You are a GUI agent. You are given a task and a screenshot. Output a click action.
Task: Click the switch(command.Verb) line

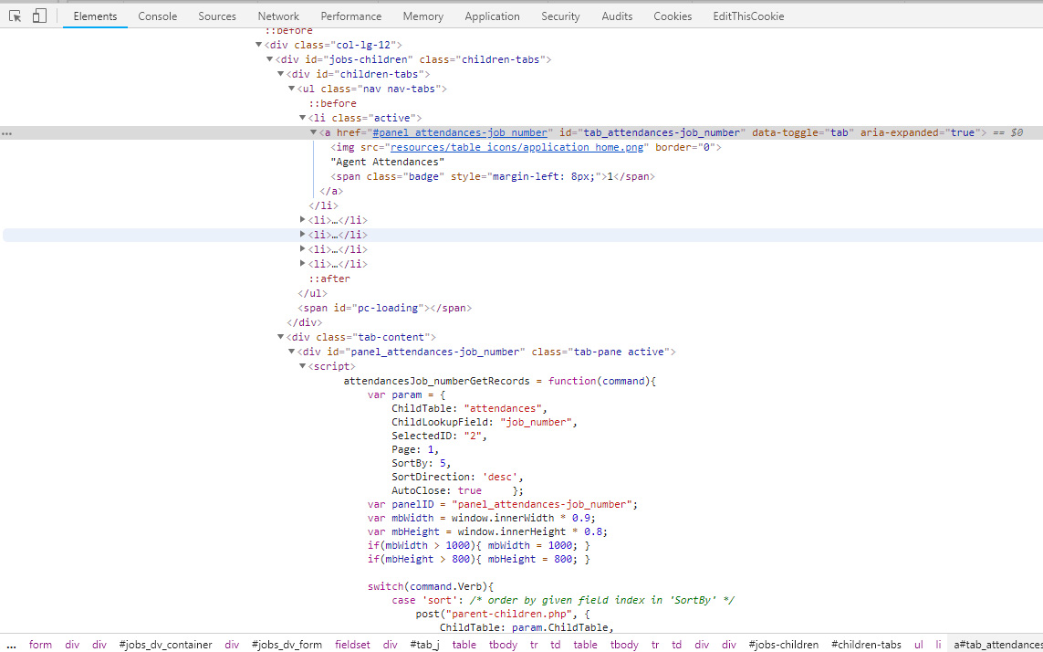(431, 587)
